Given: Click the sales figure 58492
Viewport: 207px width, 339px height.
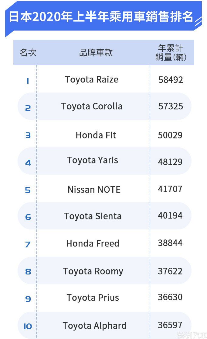Looking at the screenshot, I should point(171,80).
